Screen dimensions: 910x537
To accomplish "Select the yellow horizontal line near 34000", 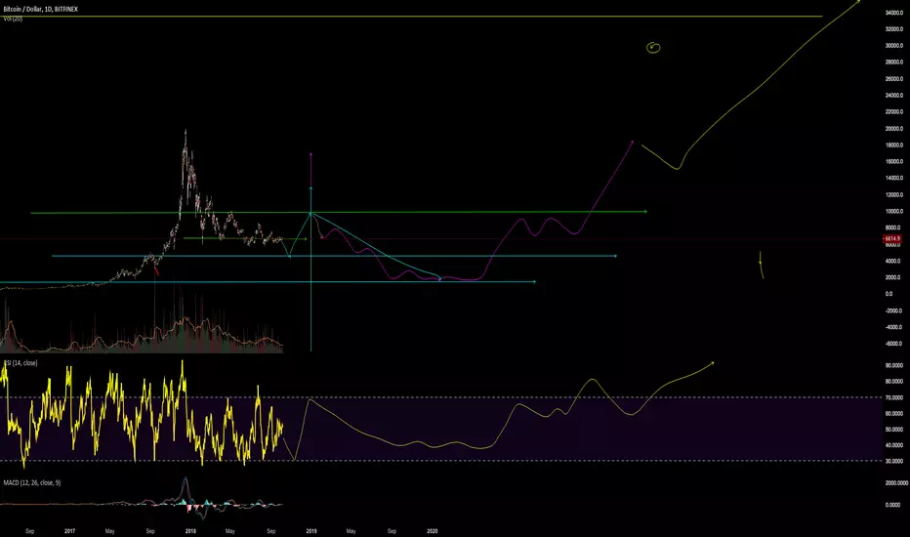I will (x=411, y=17).
